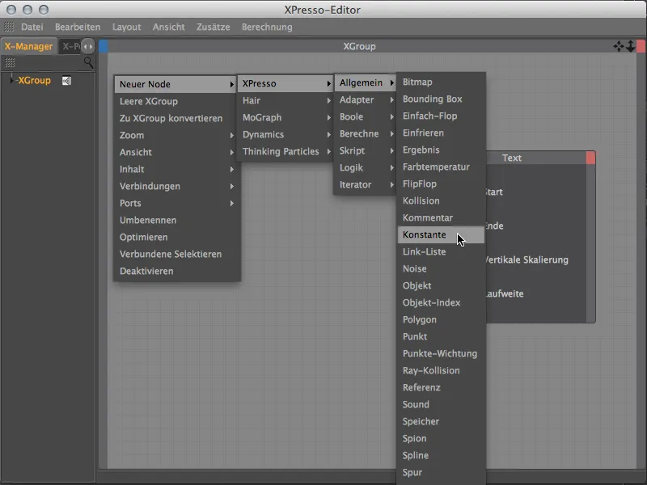Select the Kommentar node
Viewport: 647px width, 485px height.
[x=441, y=217]
